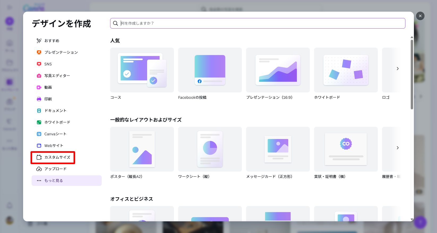Select the Canvaシート table icon

tap(39, 134)
